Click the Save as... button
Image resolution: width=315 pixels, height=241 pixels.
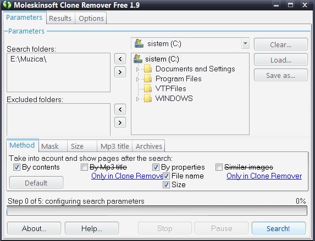pyautogui.click(x=281, y=75)
